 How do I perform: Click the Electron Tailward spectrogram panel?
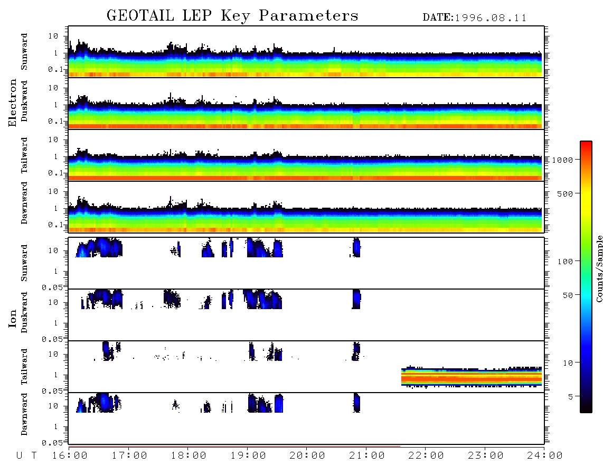(x=306, y=155)
